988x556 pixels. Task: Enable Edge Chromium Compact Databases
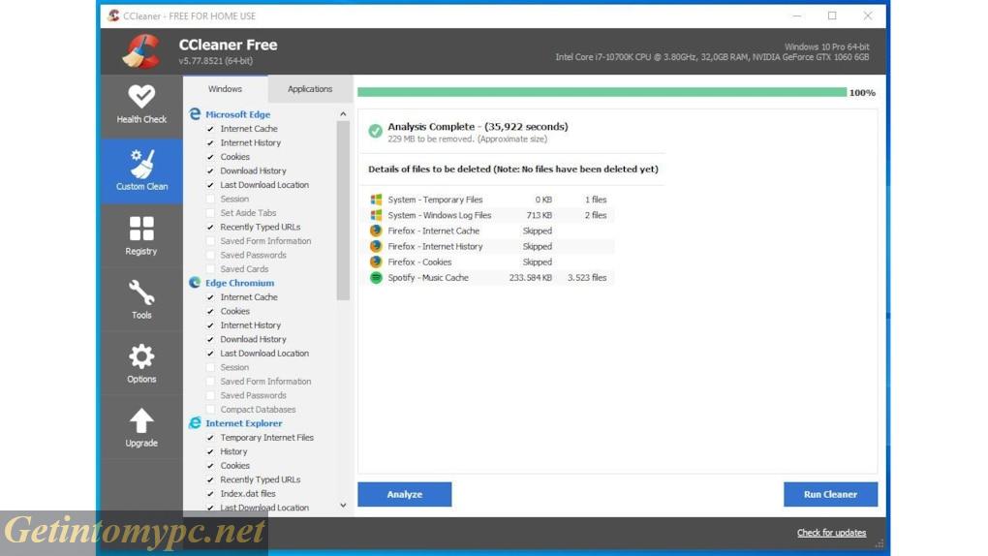(210, 410)
